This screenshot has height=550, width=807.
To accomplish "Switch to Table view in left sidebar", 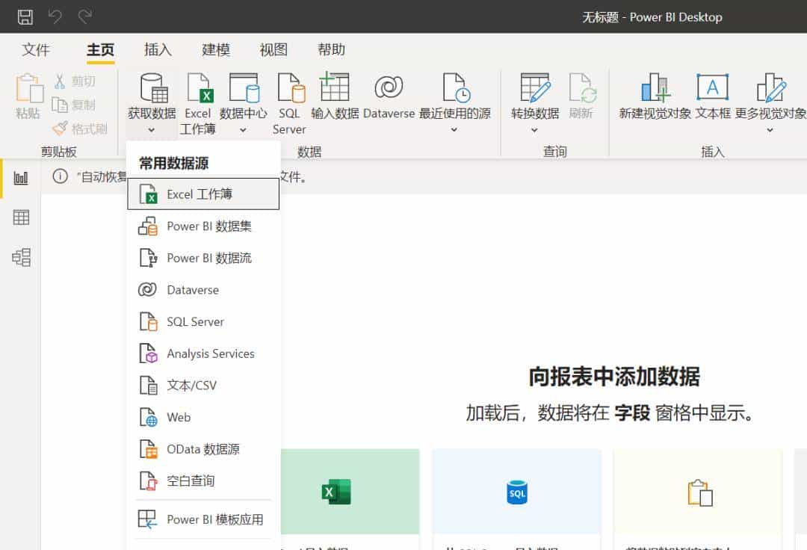I will point(21,217).
